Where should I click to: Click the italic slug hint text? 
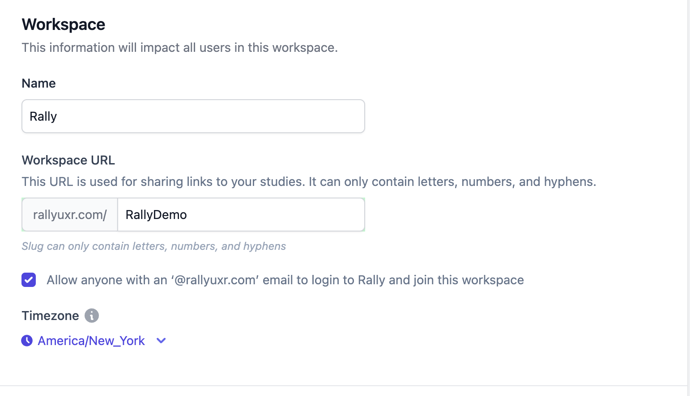[154, 246]
